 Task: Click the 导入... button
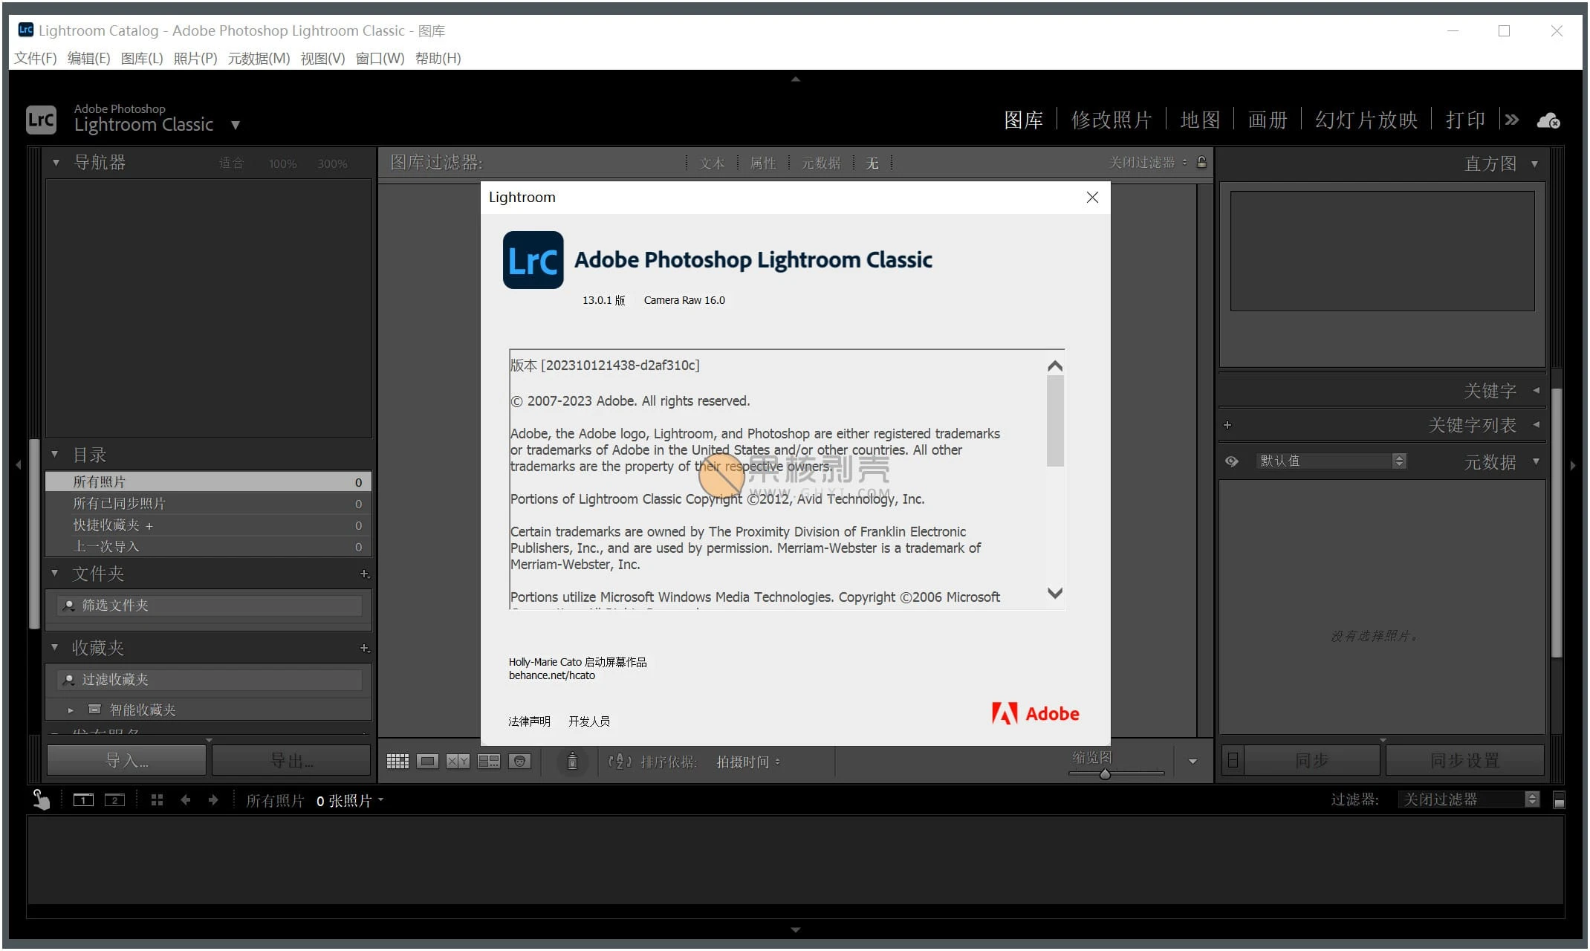126,760
